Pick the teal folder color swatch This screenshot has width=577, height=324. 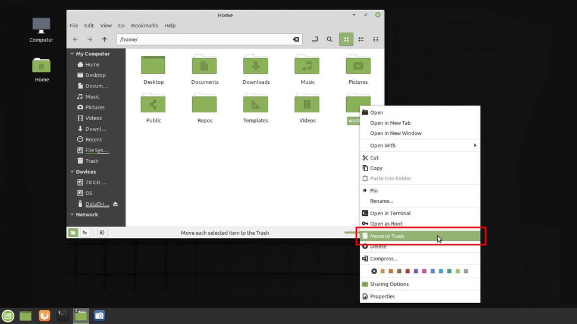click(x=449, y=271)
